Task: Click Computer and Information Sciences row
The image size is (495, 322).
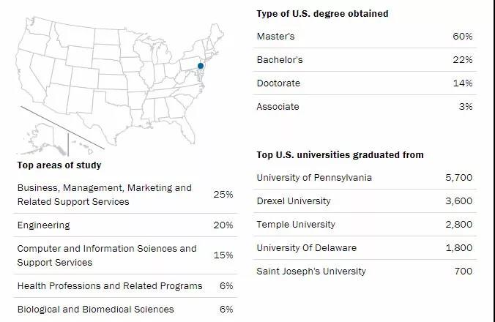Action: [x=107, y=255]
